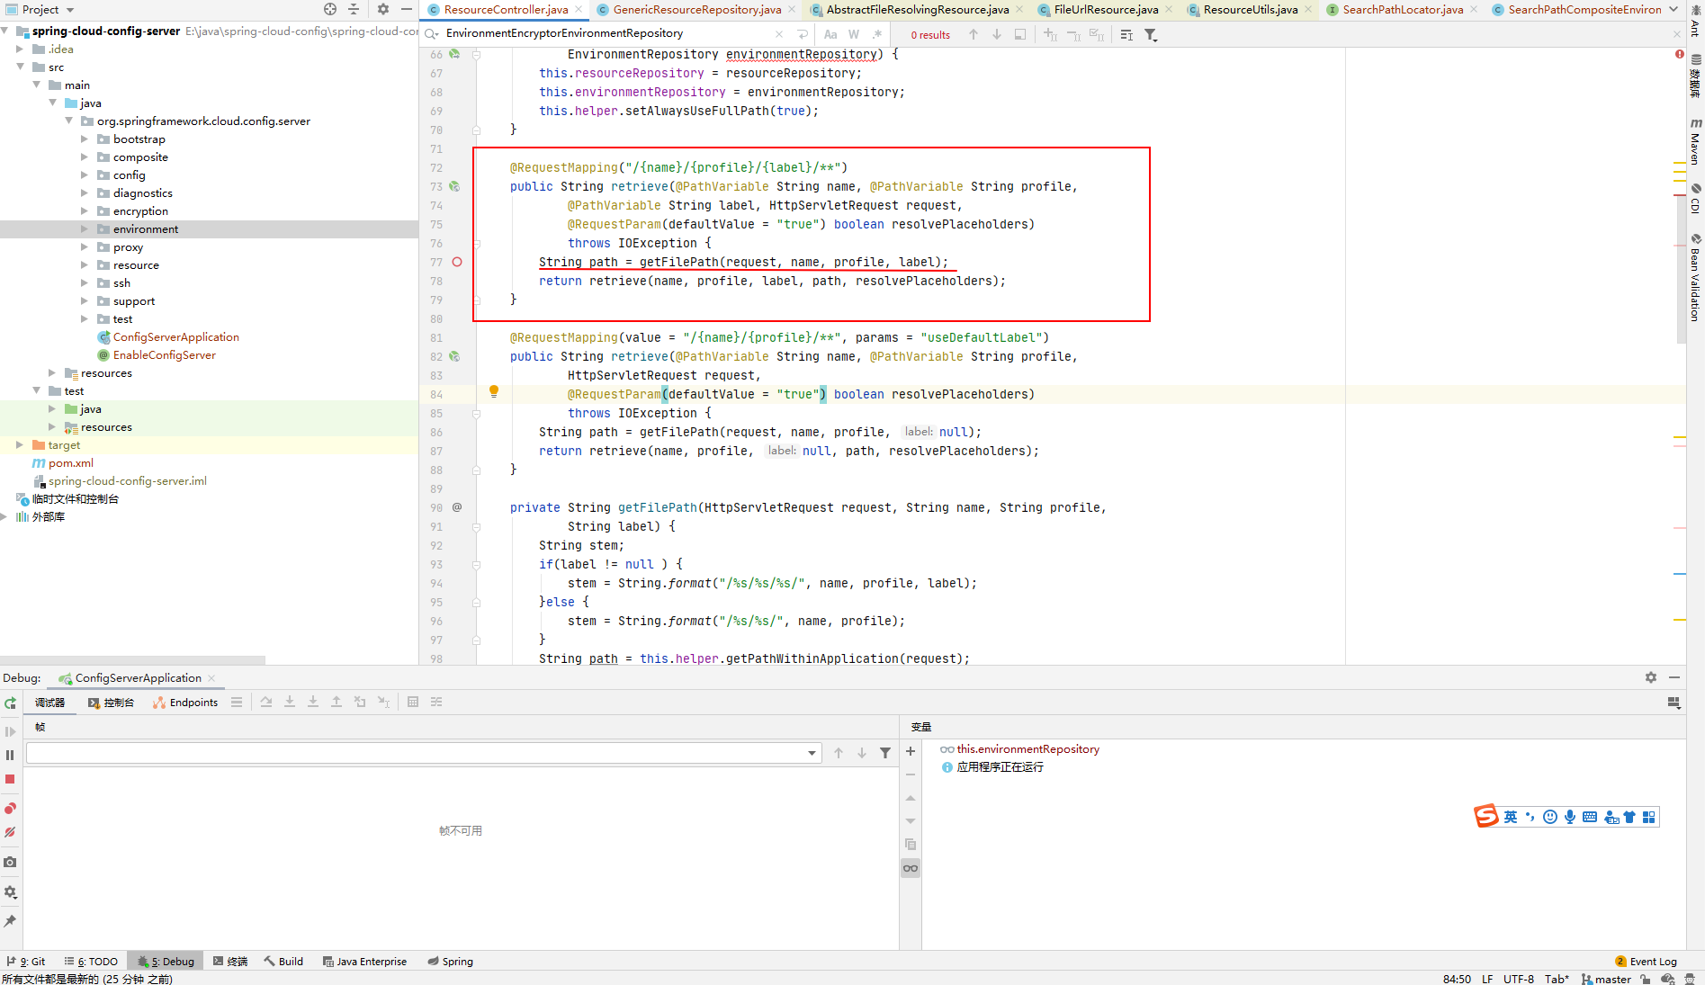Click the Trace Current Stream Chain icon
Image resolution: width=1705 pixels, height=985 pixels.
[436, 702]
